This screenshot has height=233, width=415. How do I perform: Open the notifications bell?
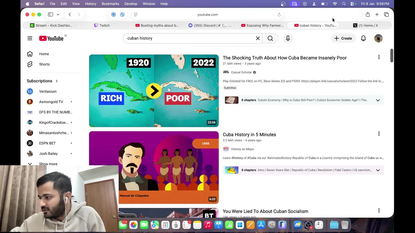point(363,38)
